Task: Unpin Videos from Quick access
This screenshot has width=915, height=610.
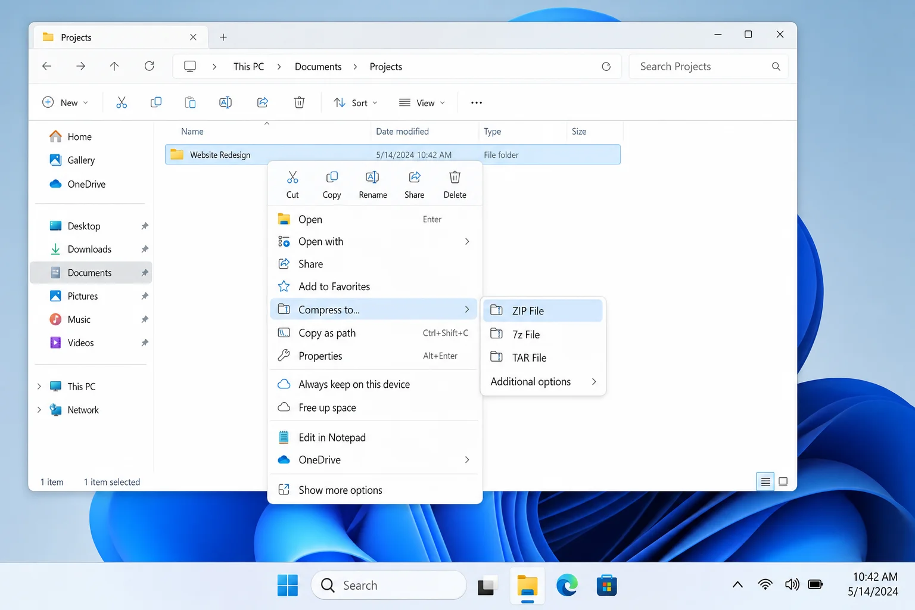Action: 144,343
